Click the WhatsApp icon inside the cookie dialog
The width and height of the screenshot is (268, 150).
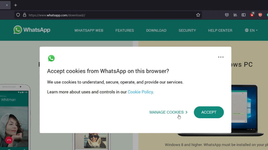pos(51,58)
